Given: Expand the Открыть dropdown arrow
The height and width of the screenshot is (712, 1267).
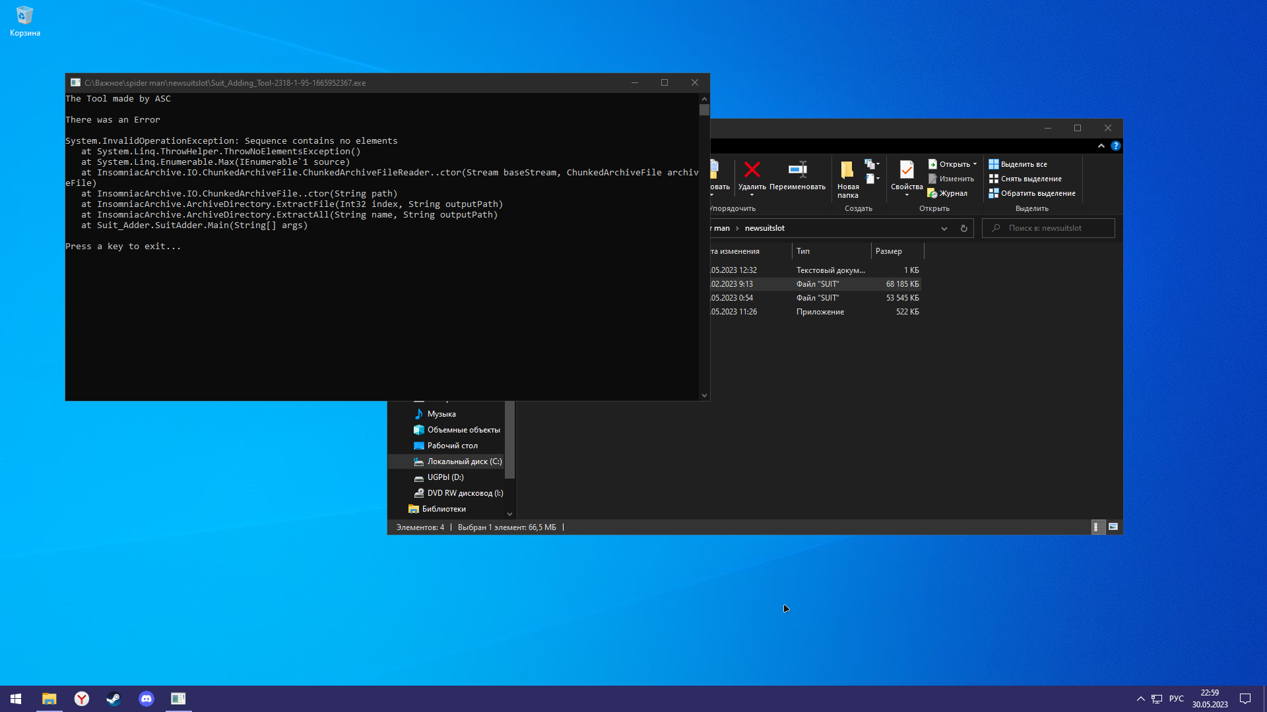Looking at the screenshot, I should click(975, 164).
